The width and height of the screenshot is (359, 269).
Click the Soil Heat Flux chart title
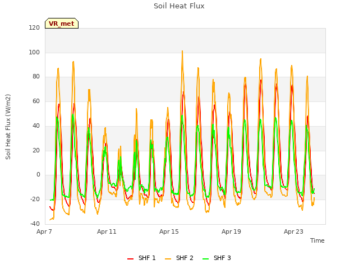coord(179,6)
